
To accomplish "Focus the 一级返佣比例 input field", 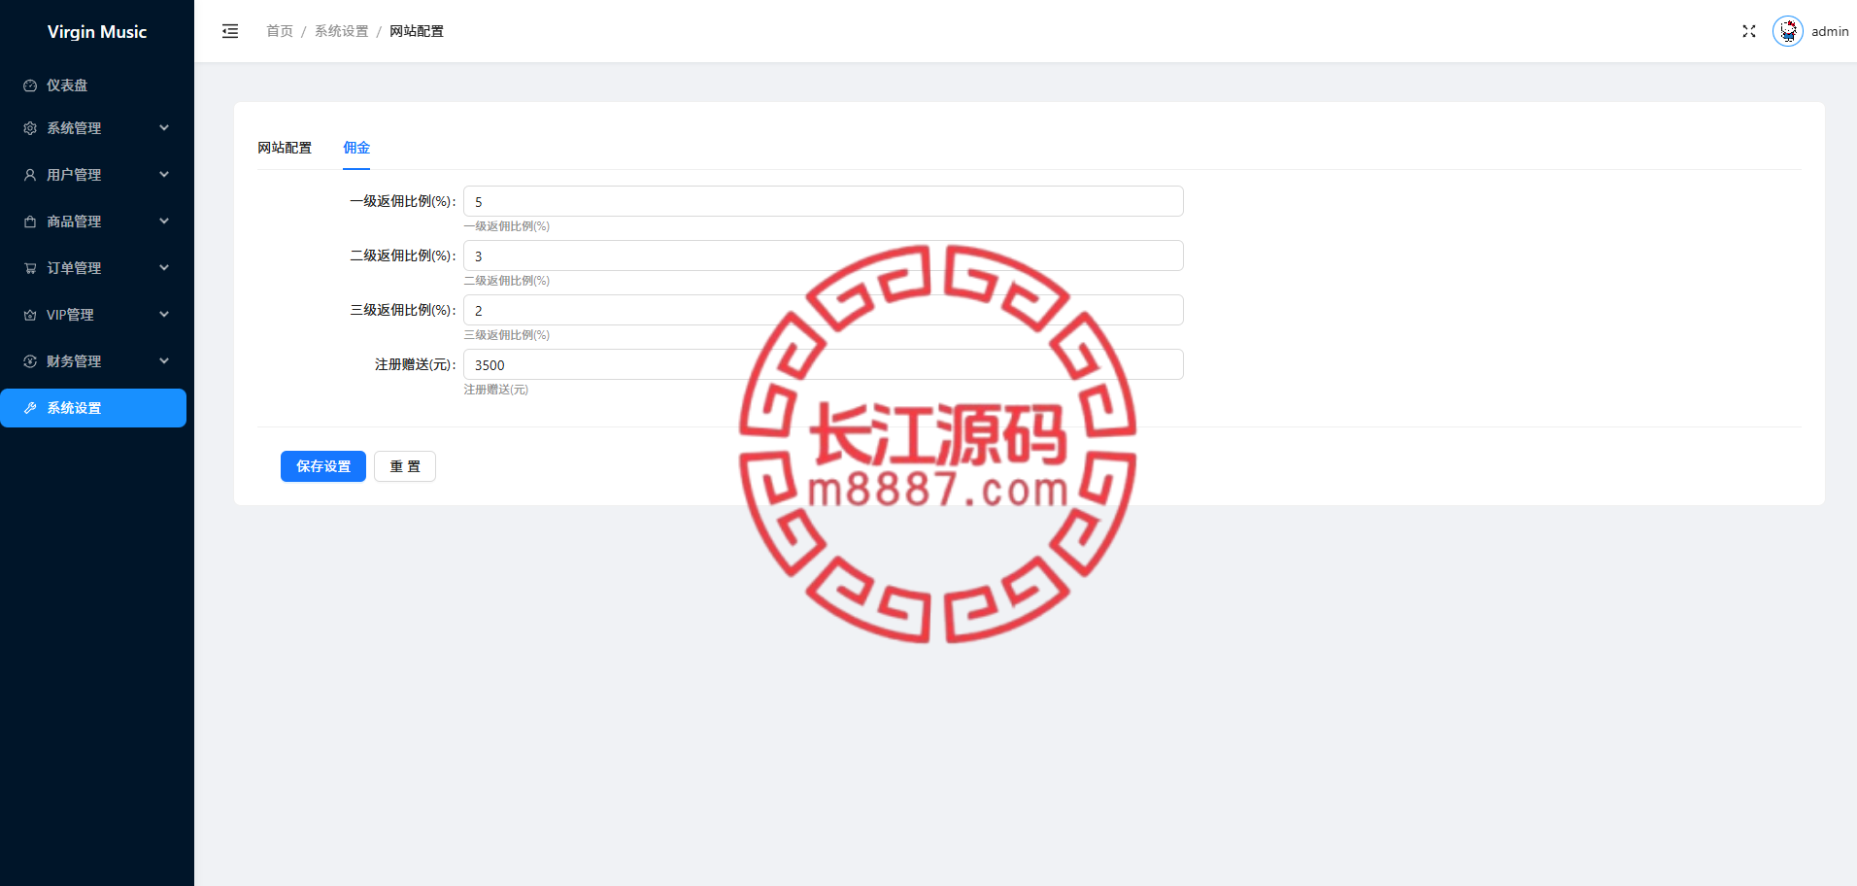I will (x=824, y=201).
